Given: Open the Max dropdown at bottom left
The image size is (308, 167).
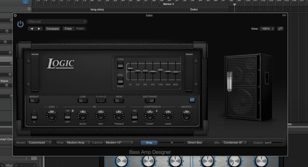Looking at the screenshot, I should pos(26,165).
